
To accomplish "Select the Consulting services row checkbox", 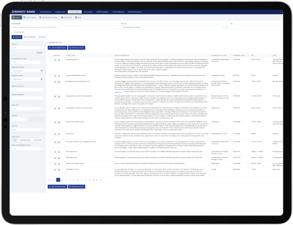I will [x=50, y=60].
